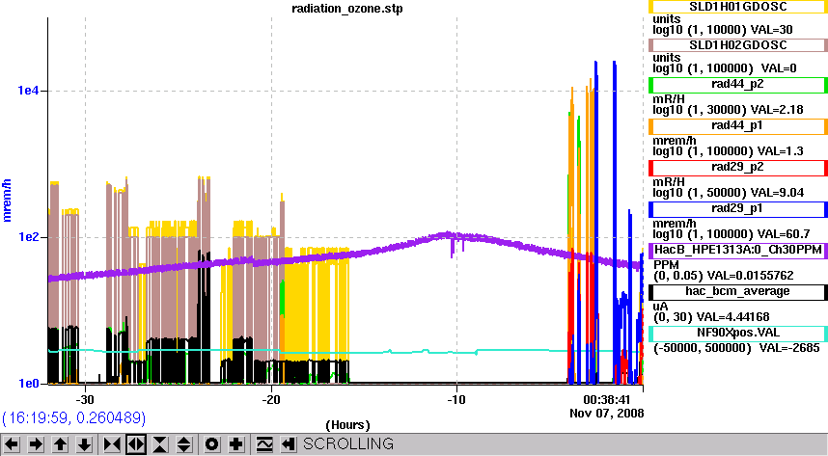Click the cursor readout (16:19:59, 0.260489)

(x=74, y=418)
